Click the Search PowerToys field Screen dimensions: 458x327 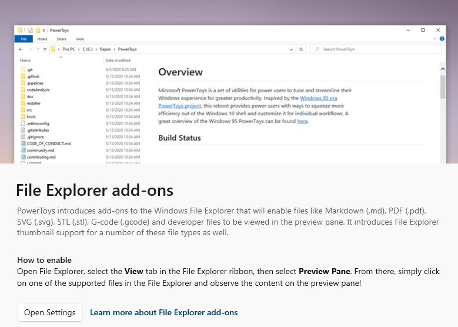tap(376, 49)
